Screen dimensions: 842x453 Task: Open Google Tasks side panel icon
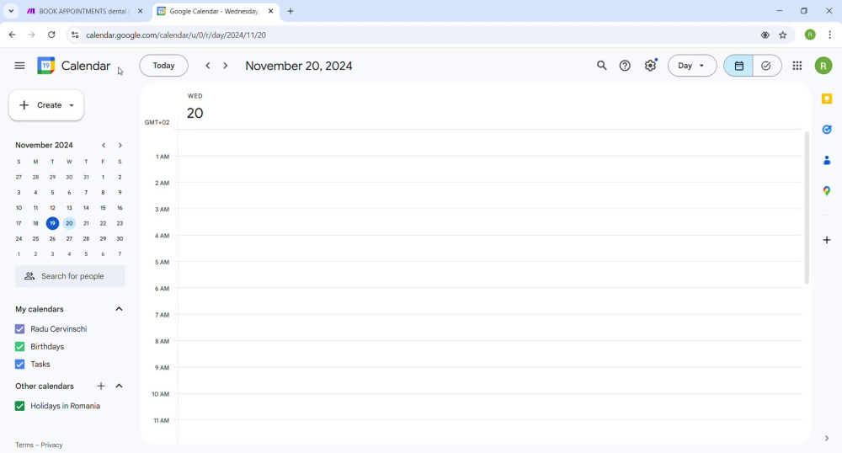tap(827, 130)
